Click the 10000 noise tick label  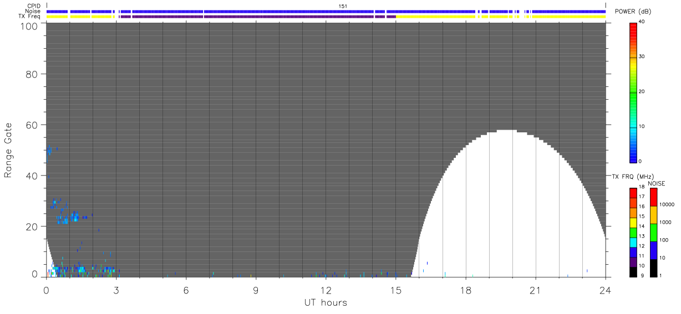[666, 204]
